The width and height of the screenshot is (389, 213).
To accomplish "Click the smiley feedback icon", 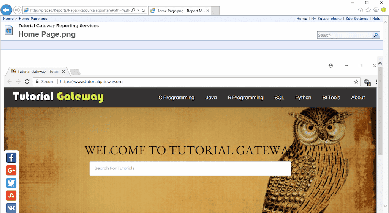I will (x=384, y=10).
